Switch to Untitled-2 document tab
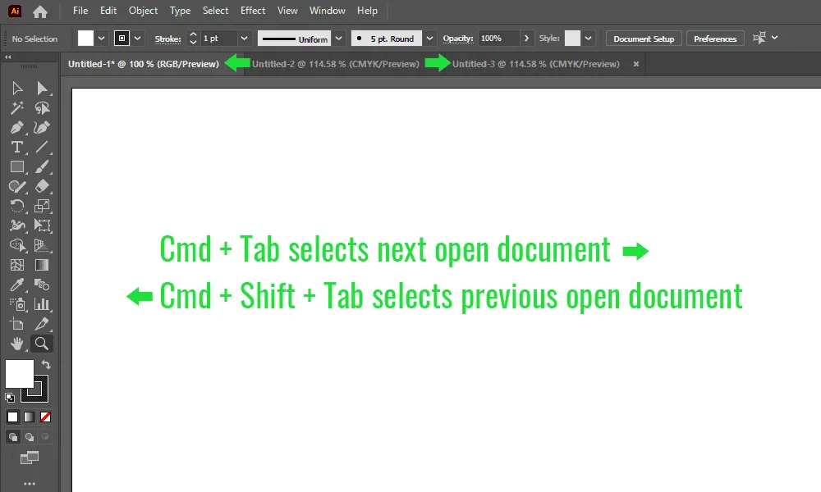821x492 pixels. [x=336, y=64]
